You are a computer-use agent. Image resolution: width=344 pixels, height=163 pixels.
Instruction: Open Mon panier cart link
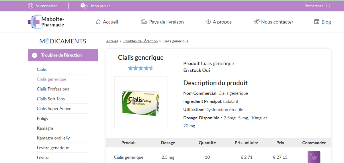pyautogui.click(x=100, y=6)
